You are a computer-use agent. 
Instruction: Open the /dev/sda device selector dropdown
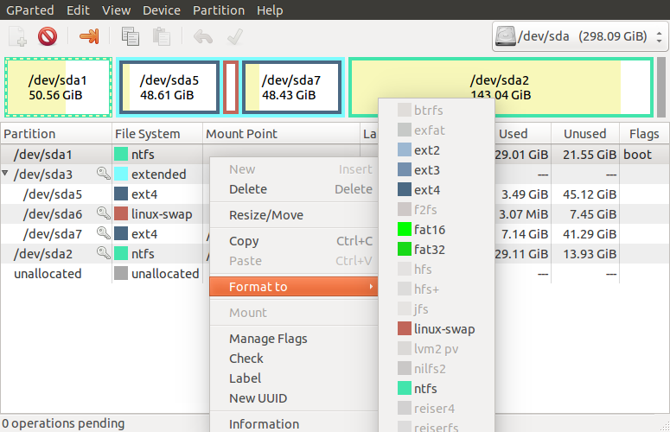(580, 36)
